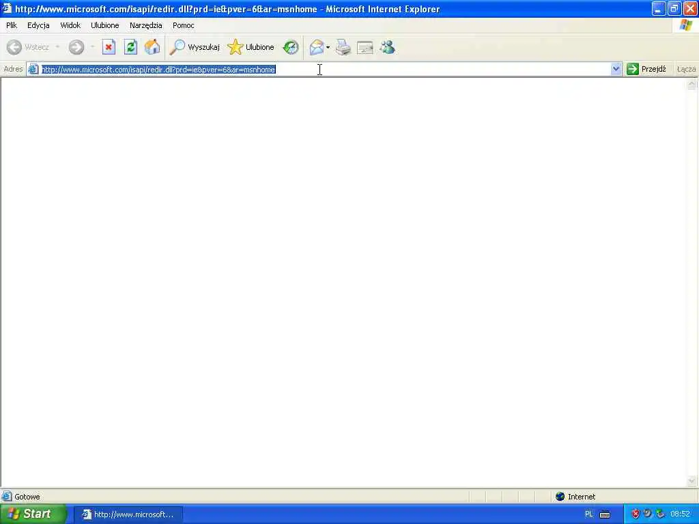699x524 pixels.
Task: Click the IE icon in title bar
Action: pyautogui.click(x=6, y=8)
